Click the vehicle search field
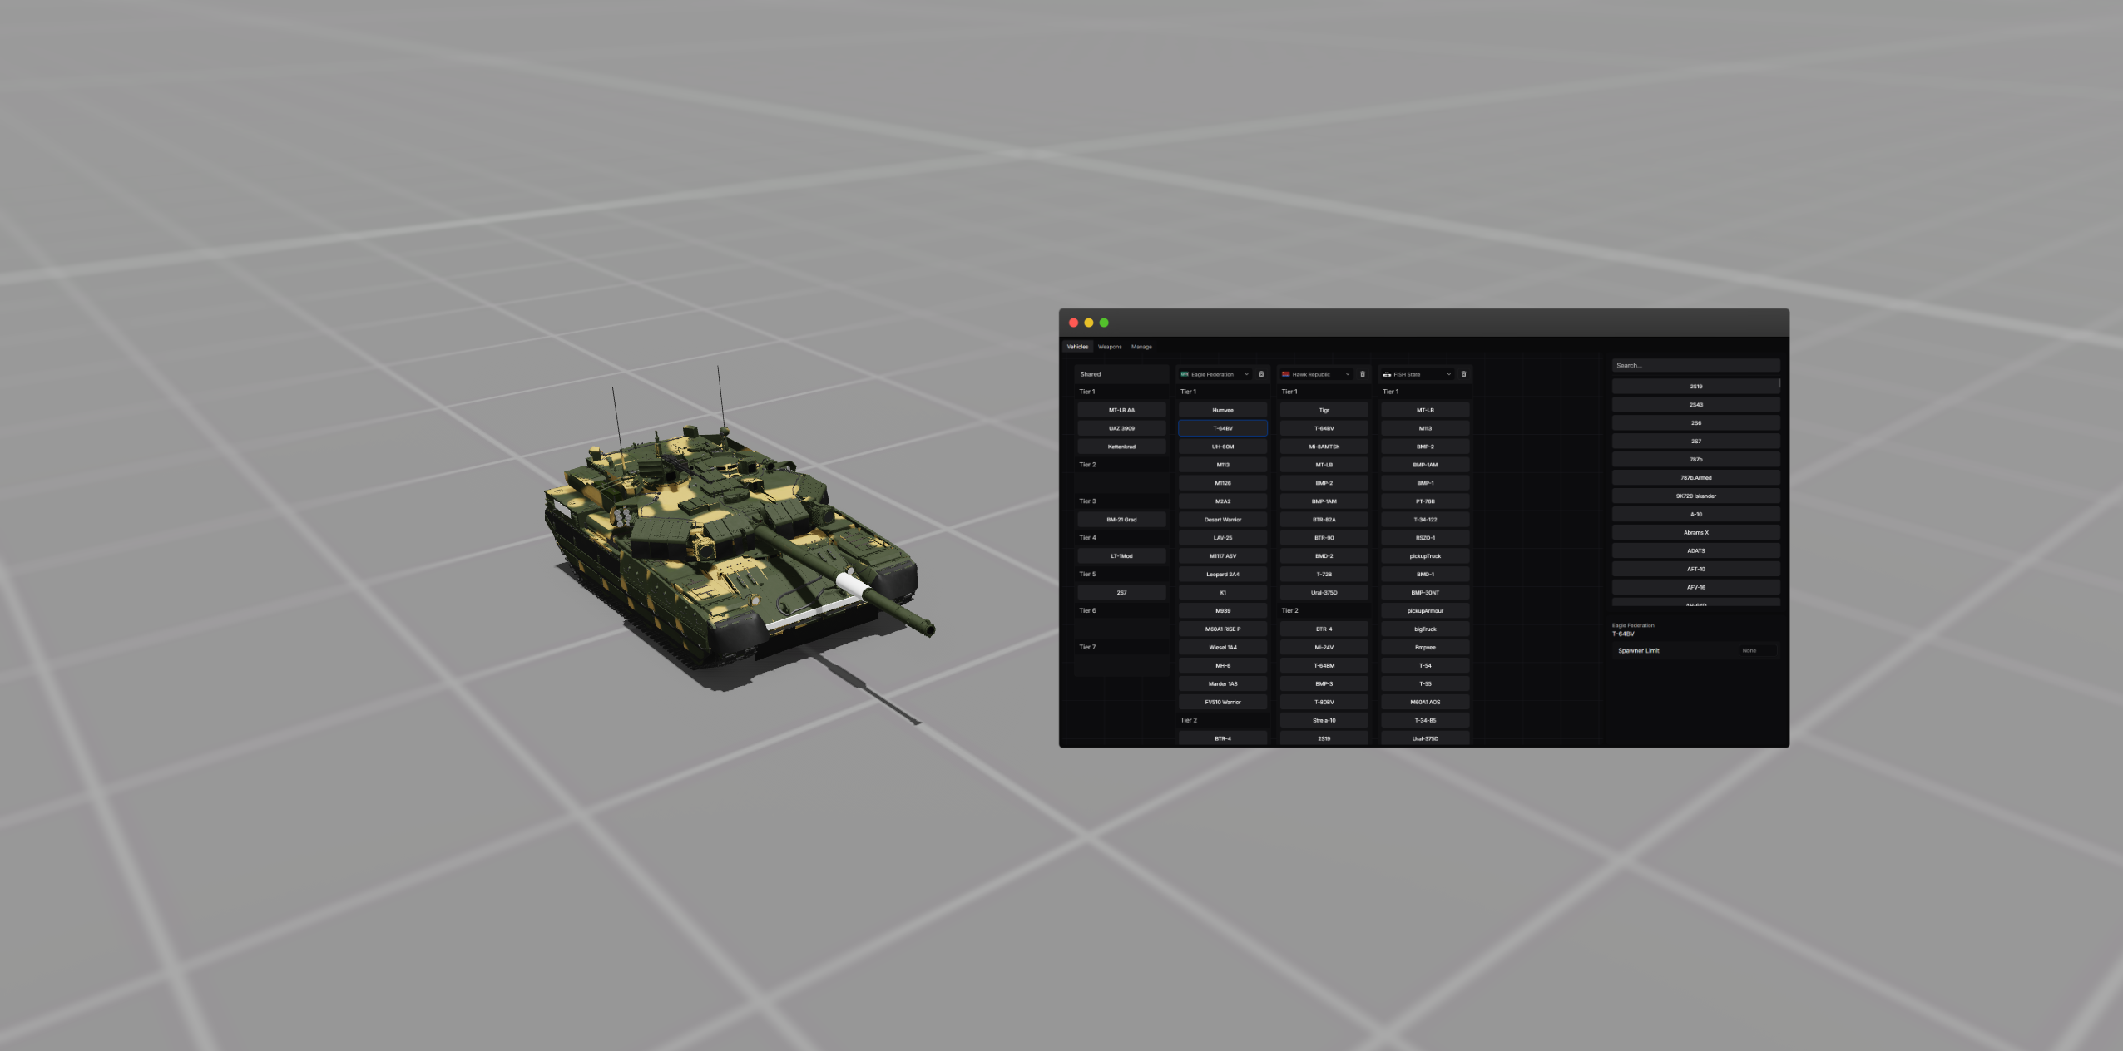This screenshot has width=2123, height=1051. [1695, 366]
